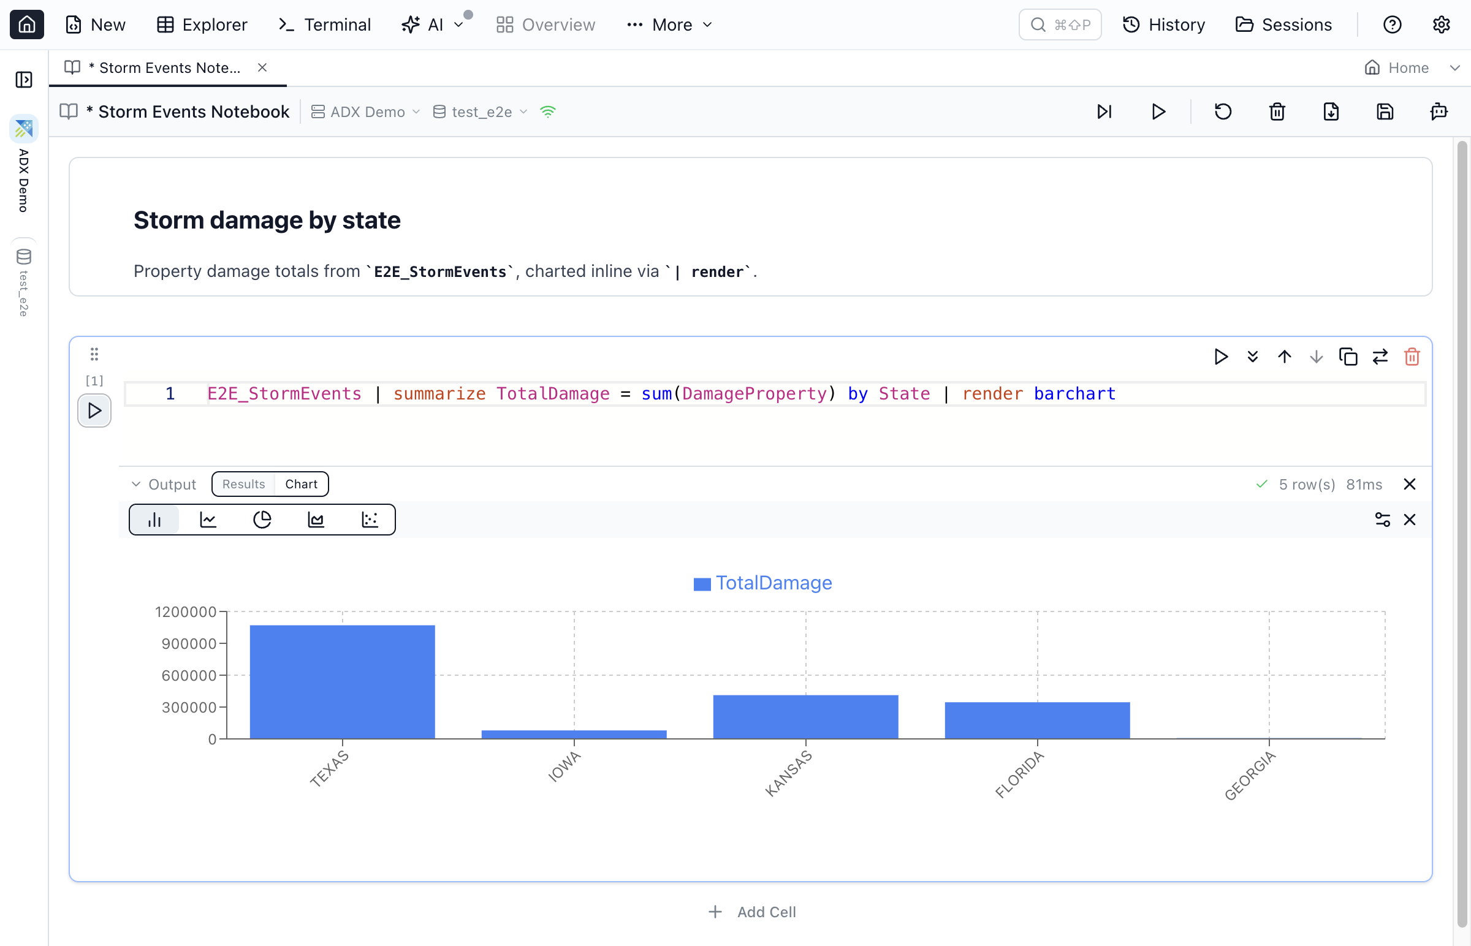Image resolution: width=1471 pixels, height=946 pixels.
Task: Click the FLORIDA bar
Action: [x=1037, y=721]
